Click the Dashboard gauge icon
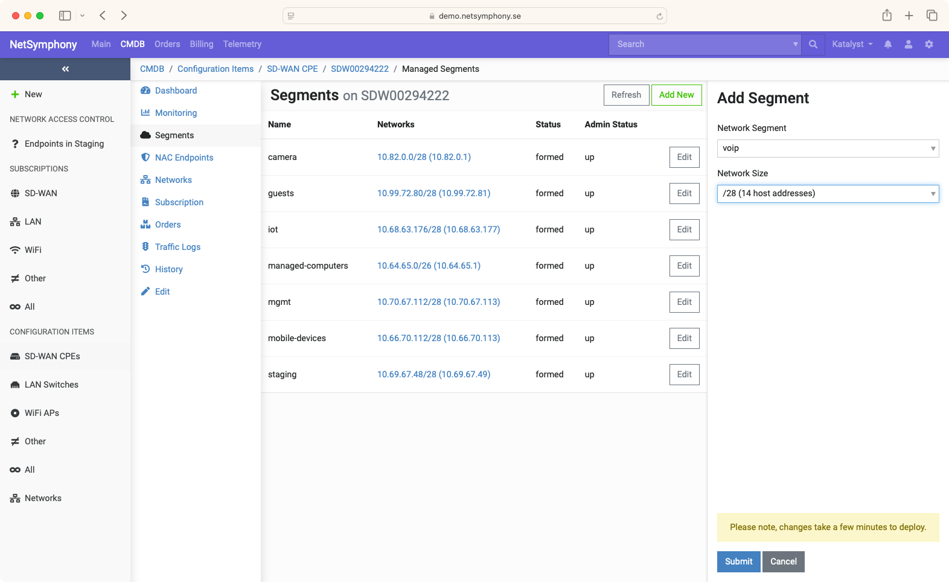This screenshot has height=582, width=949. [x=145, y=91]
